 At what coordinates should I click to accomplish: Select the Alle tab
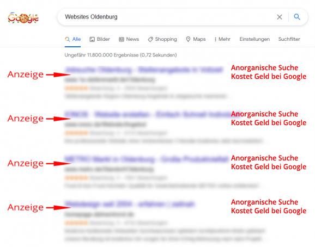coord(72,39)
